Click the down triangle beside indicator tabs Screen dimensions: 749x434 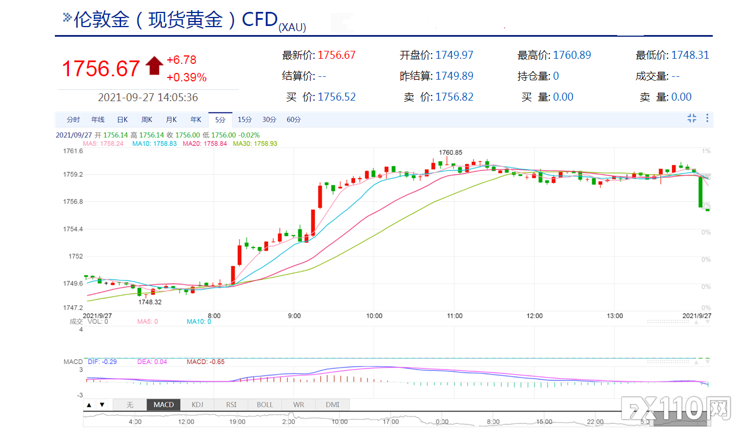102,405
